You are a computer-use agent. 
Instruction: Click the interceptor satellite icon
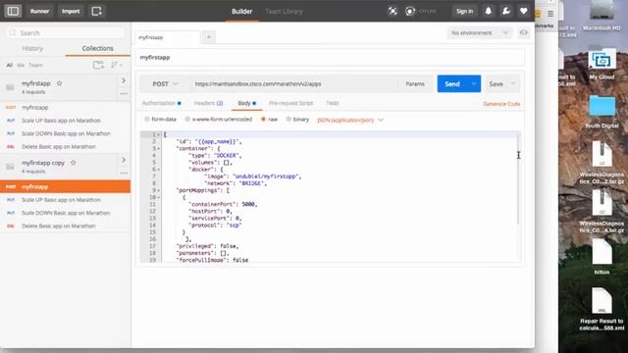(x=392, y=11)
